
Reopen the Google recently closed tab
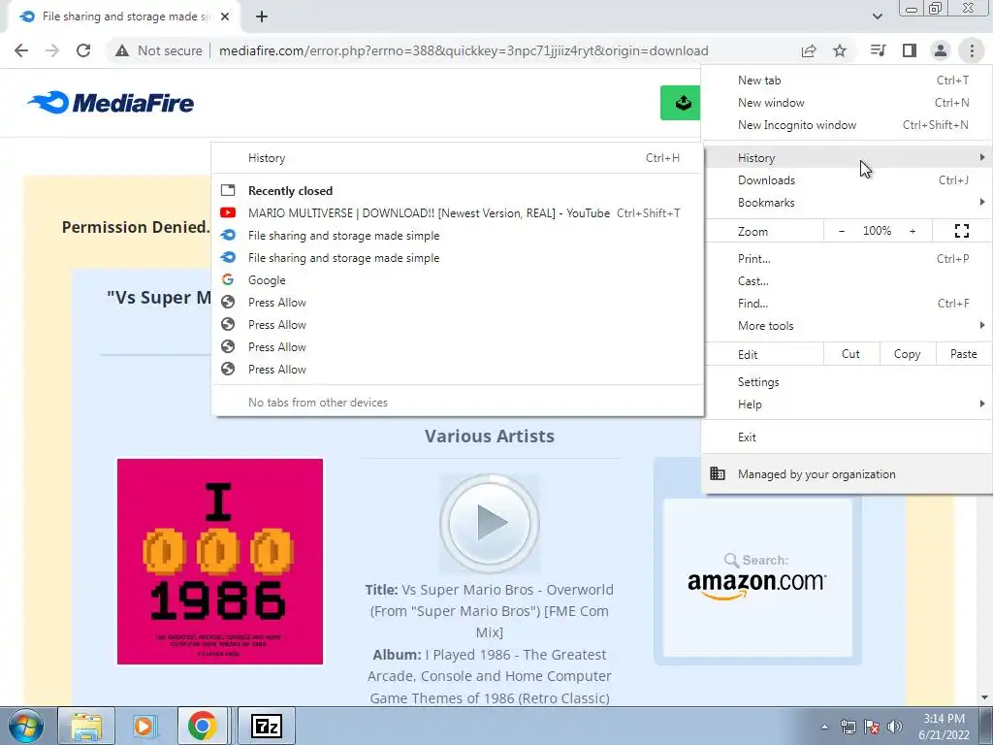(x=458, y=280)
